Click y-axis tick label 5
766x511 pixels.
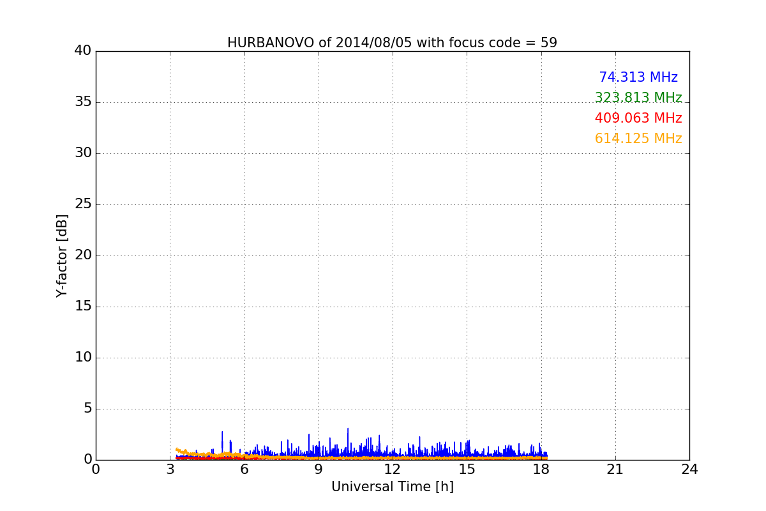(87, 409)
